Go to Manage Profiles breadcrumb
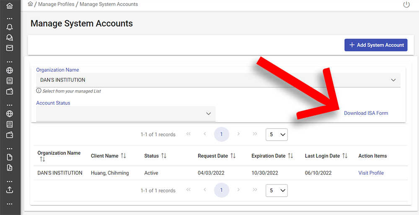Image resolution: width=419 pixels, height=215 pixels. (56, 4)
